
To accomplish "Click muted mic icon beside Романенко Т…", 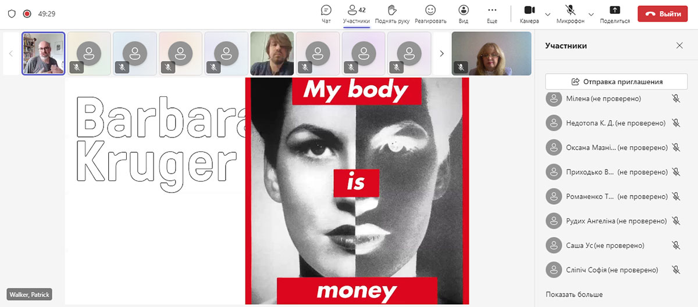I will [x=675, y=196].
